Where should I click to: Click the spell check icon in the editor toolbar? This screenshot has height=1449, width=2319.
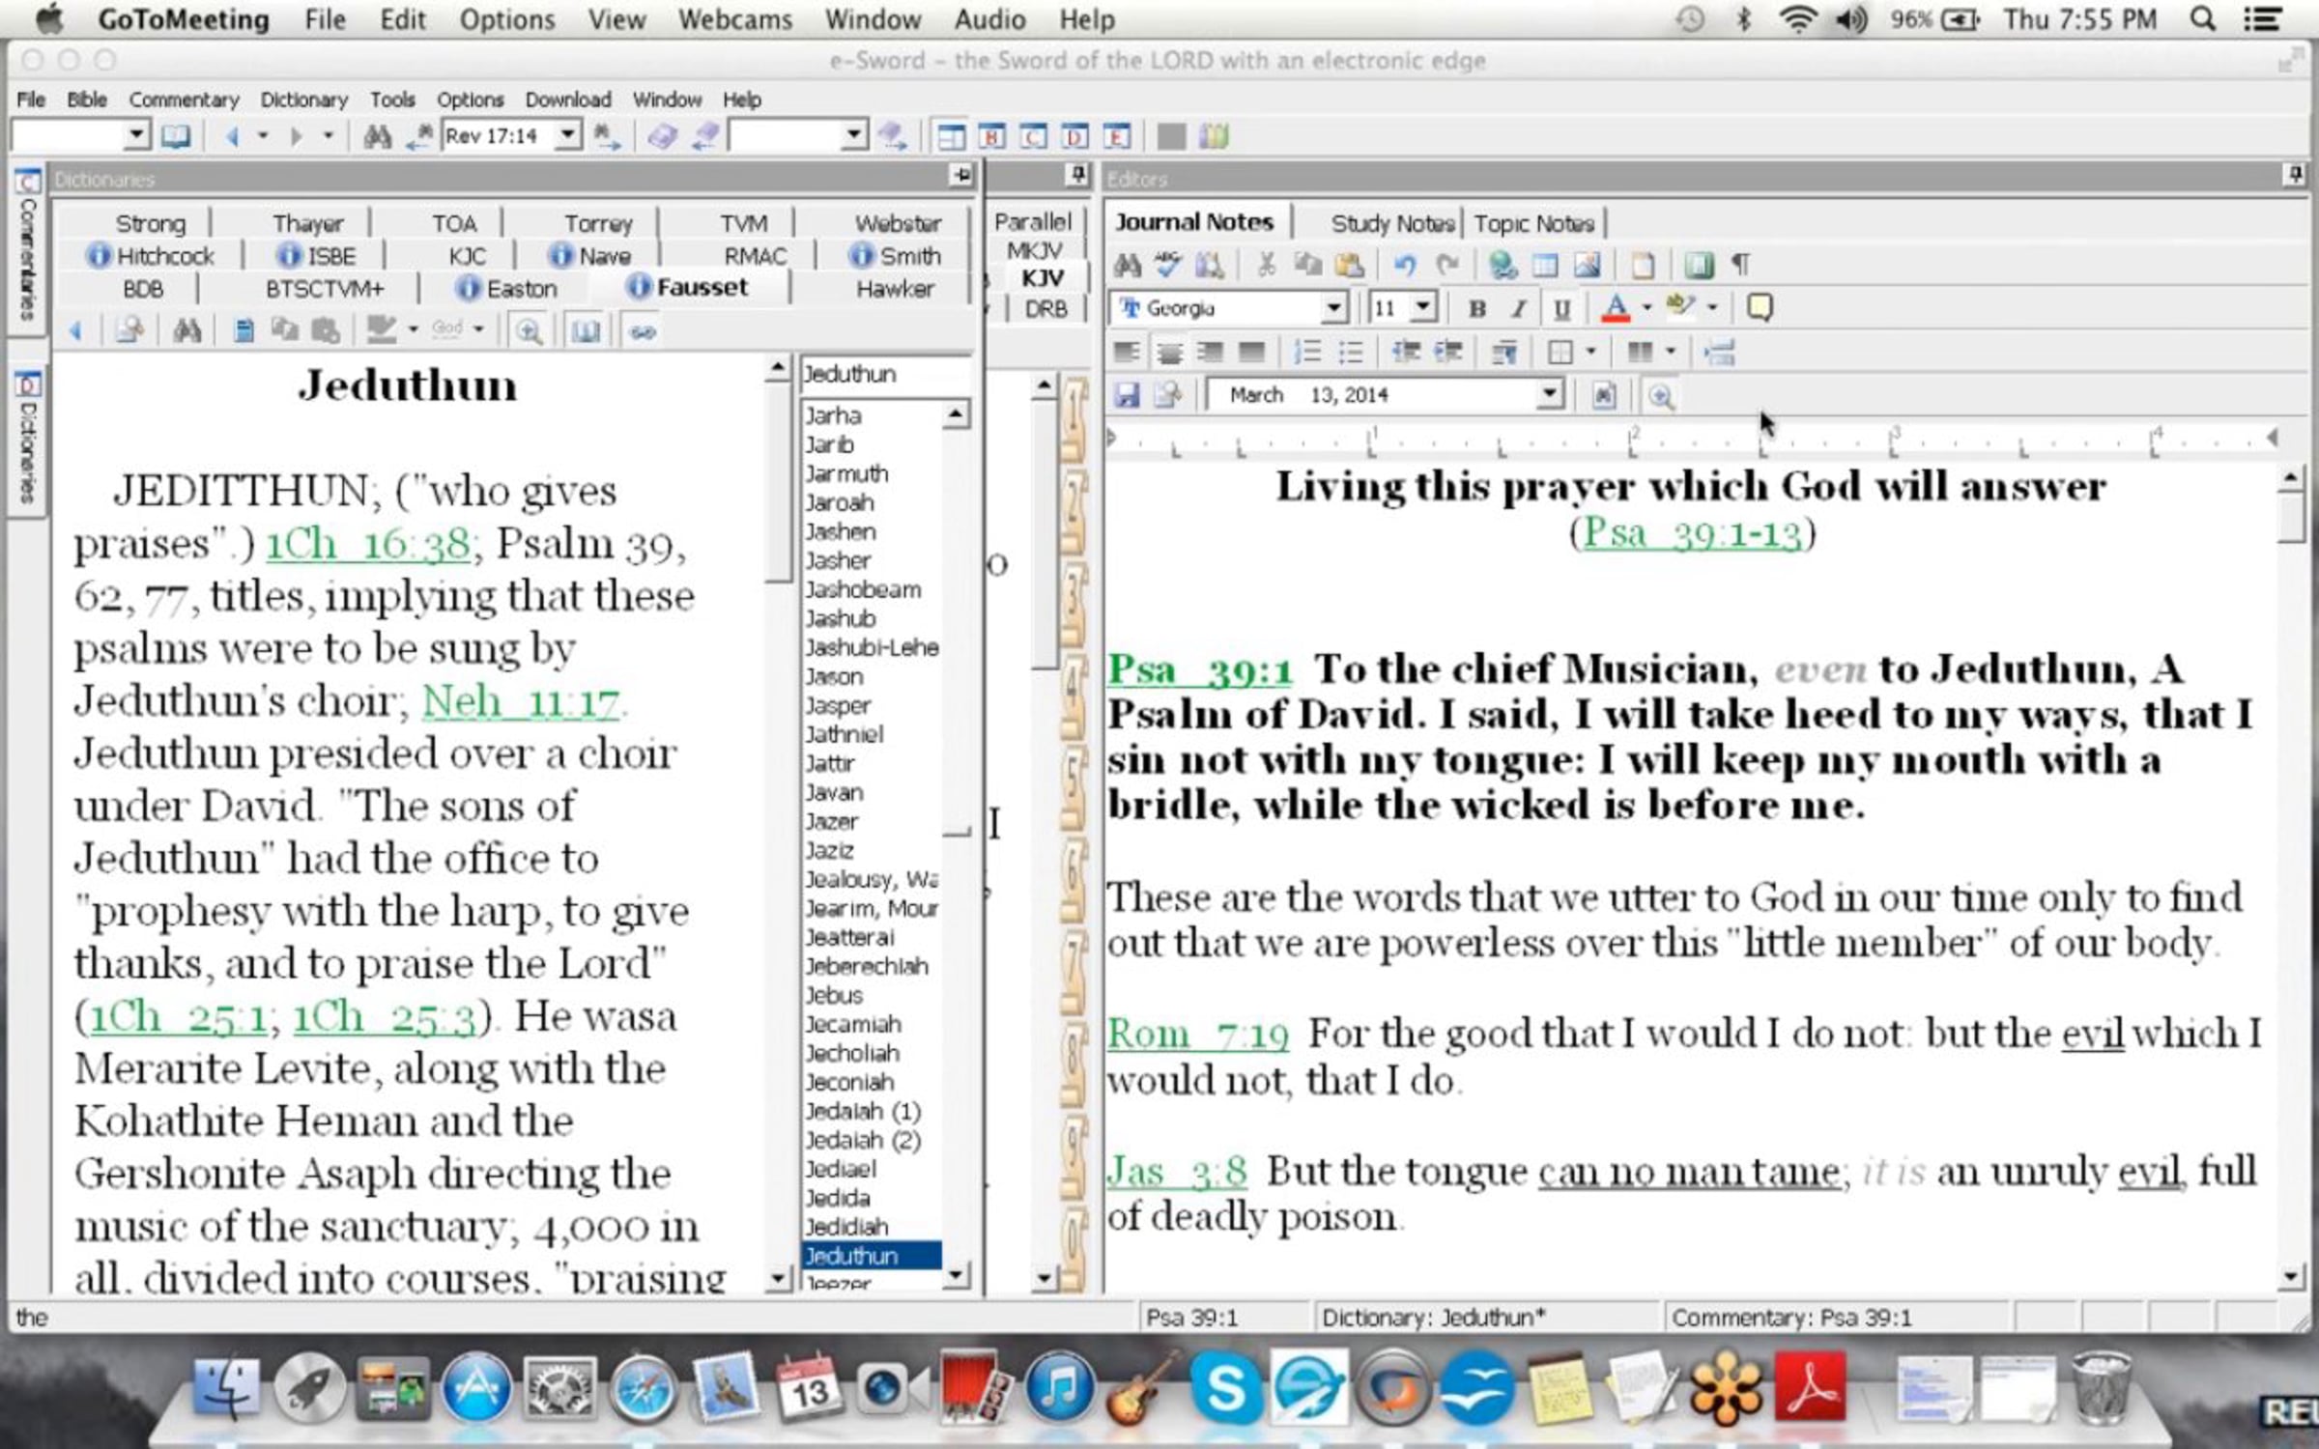click(x=1168, y=264)
